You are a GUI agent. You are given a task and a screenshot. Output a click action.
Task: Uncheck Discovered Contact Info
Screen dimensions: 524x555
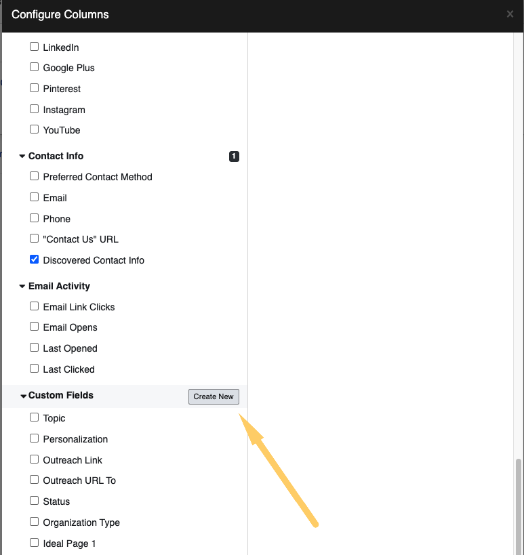(34, 259)
